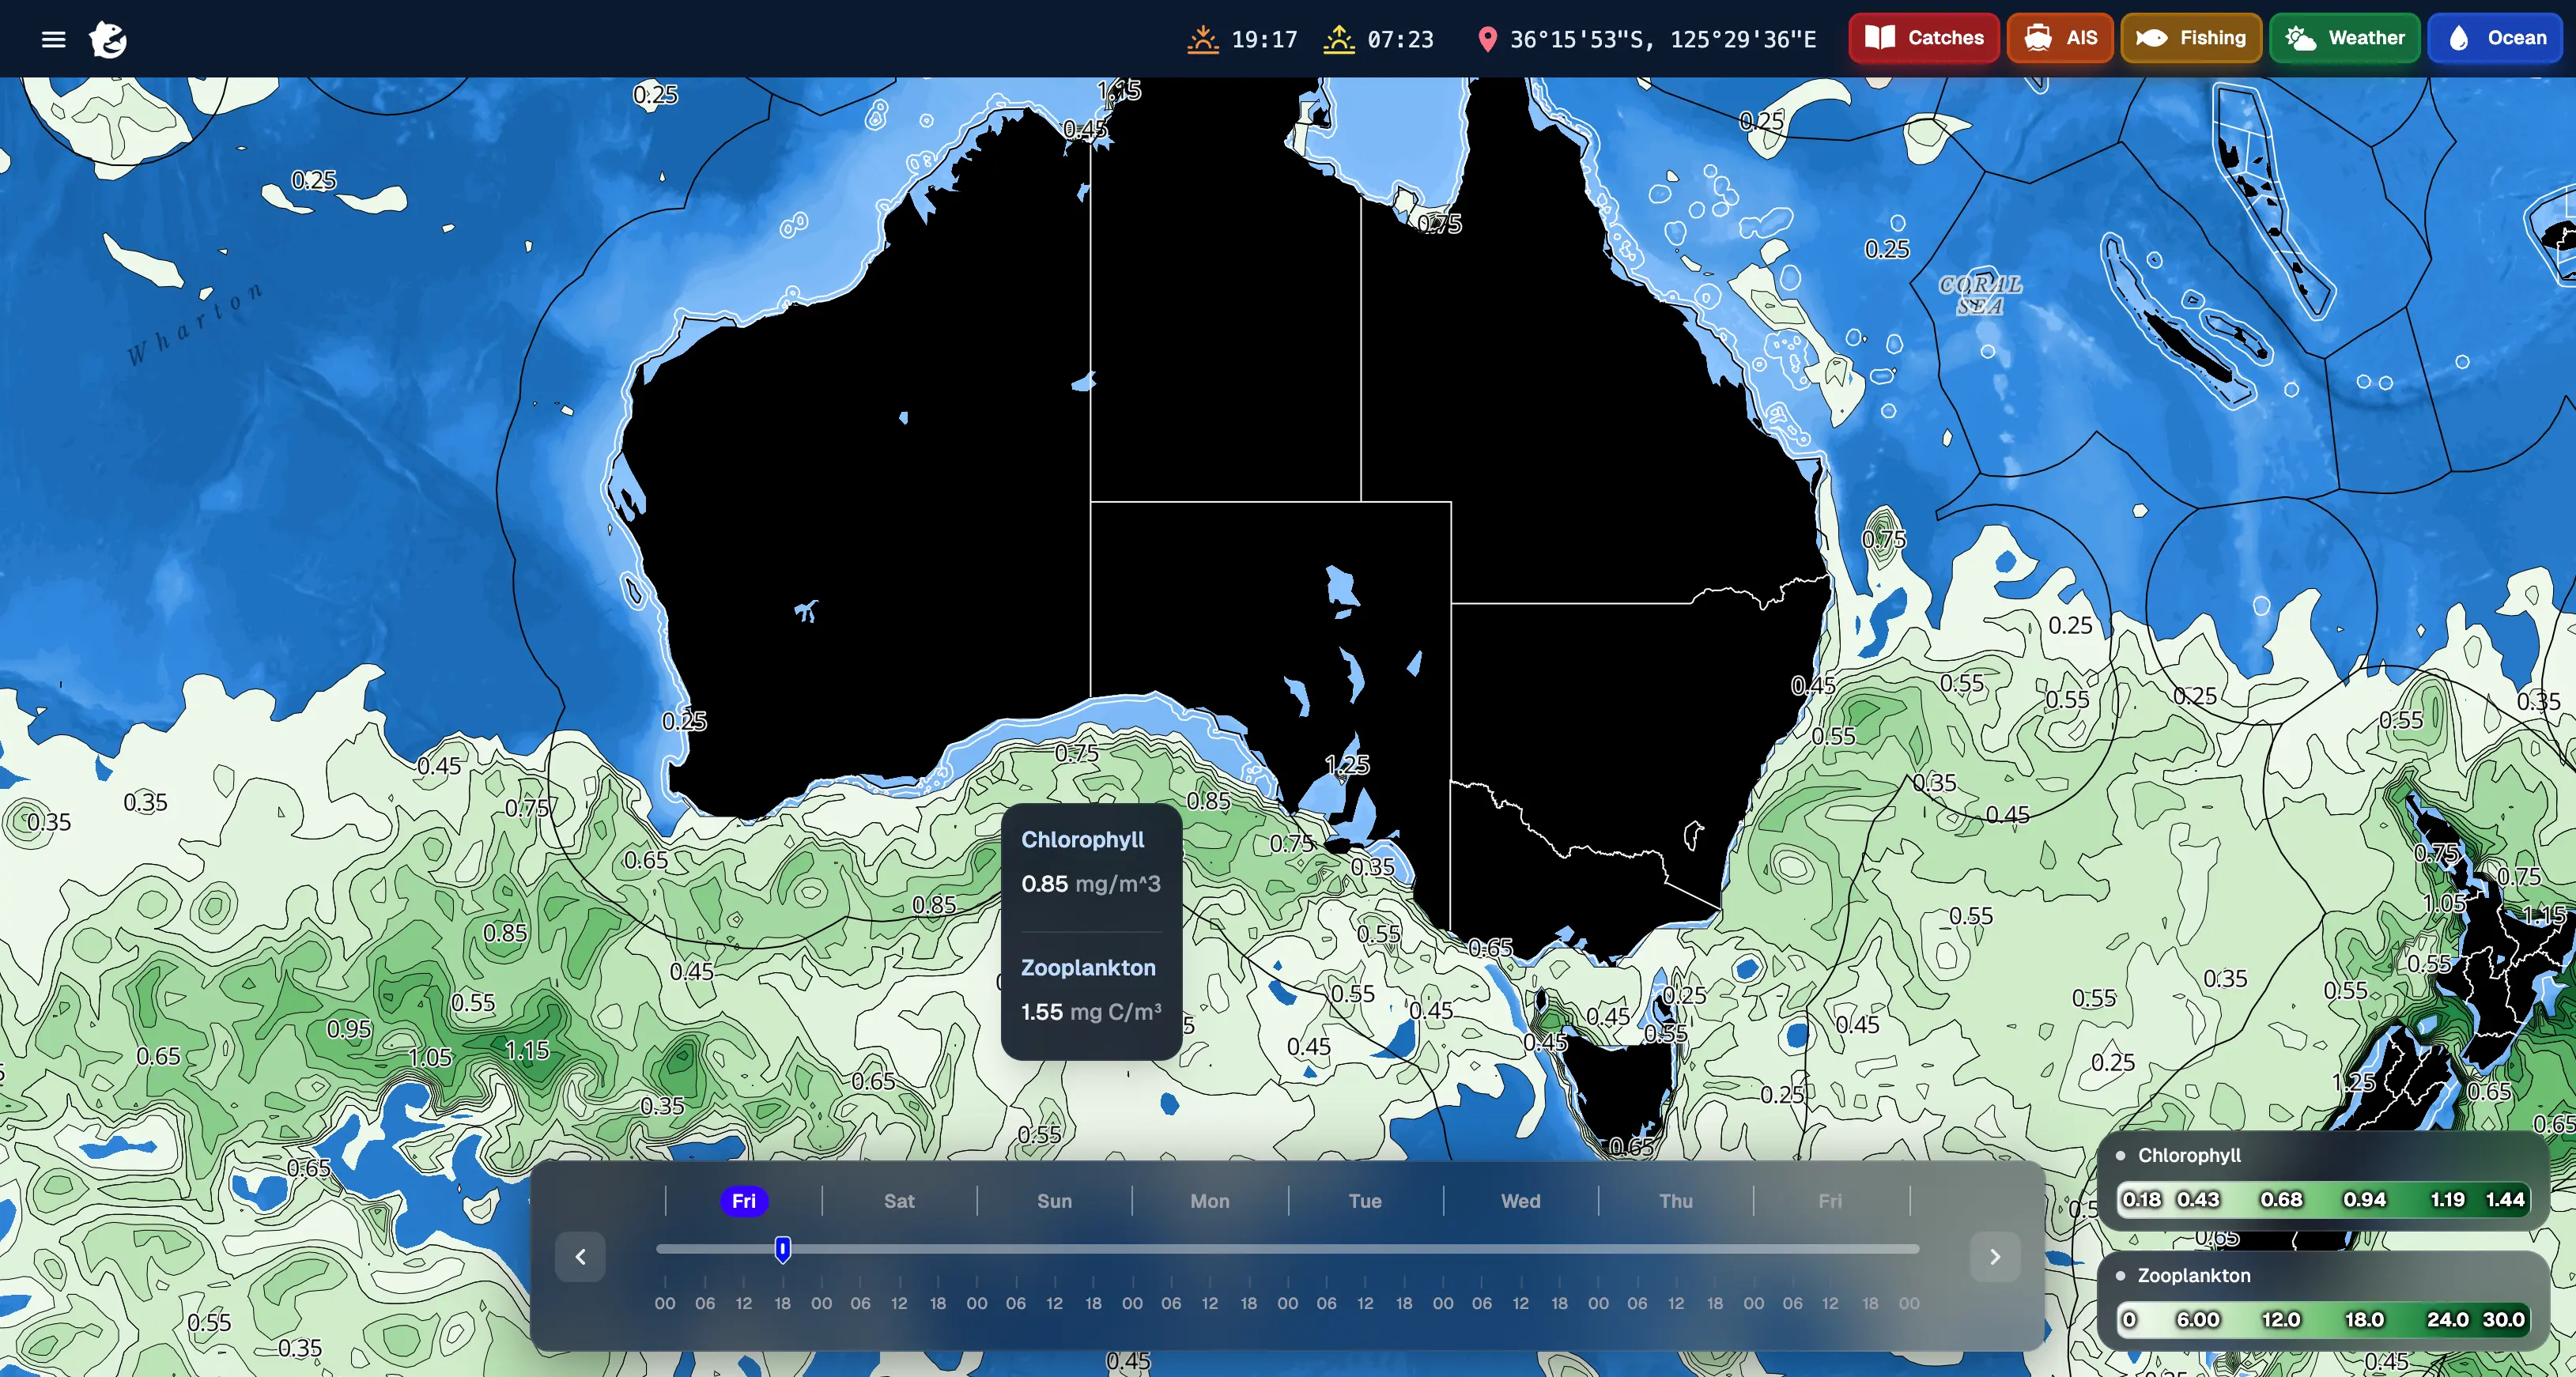Select Wed on the timeline
This screenshot has height=1377, width=2576.
[1520, 1201]
